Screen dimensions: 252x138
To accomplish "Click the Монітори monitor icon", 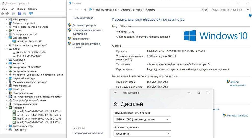I will [10, 89].
